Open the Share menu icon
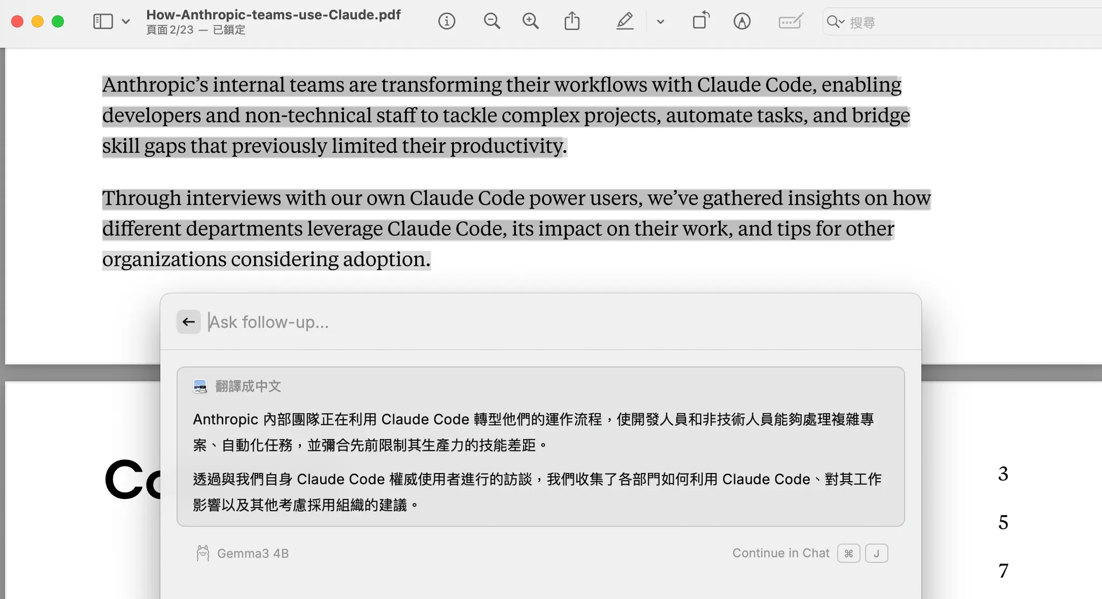The height and width of the screenshot is (599, 1102). tap(572, 22)
